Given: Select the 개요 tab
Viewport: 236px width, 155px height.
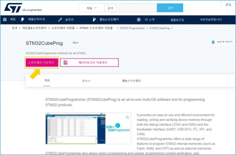Looking at the screenshot, I should pyautogui.click(x=47, y=80).
